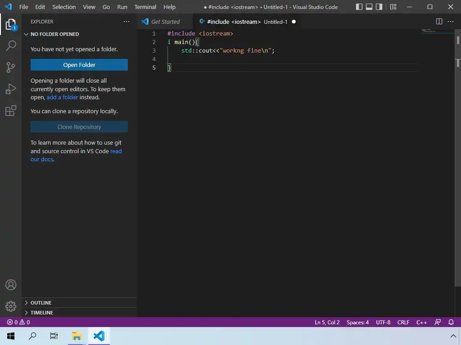Click the vertical editor scrollbar
This screenshot has height=345, width=461.
click(x=458, y=159)
